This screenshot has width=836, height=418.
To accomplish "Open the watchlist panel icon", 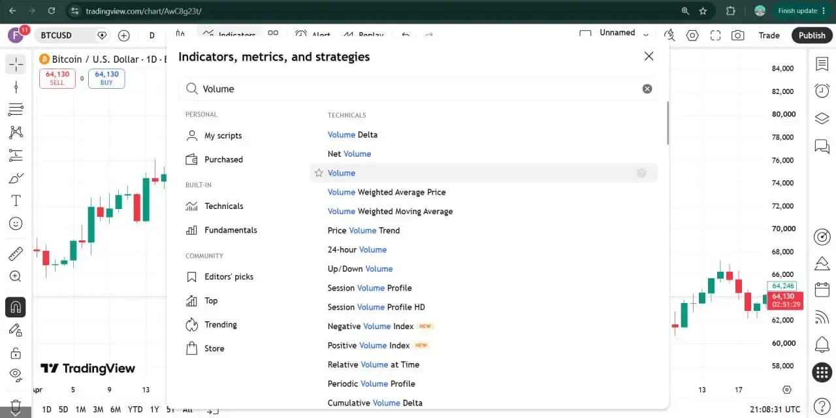I will tap(822, 64).
